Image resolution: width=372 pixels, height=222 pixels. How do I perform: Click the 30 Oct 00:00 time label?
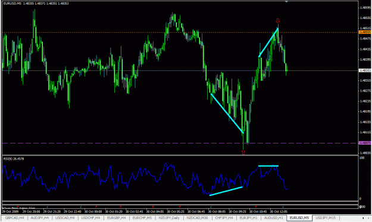pyautogui.click(x=93, y=211)
